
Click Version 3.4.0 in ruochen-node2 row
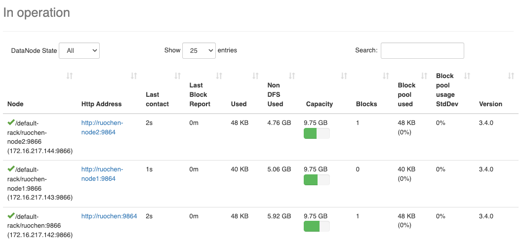pyautogui.click(x=486, y=123)
